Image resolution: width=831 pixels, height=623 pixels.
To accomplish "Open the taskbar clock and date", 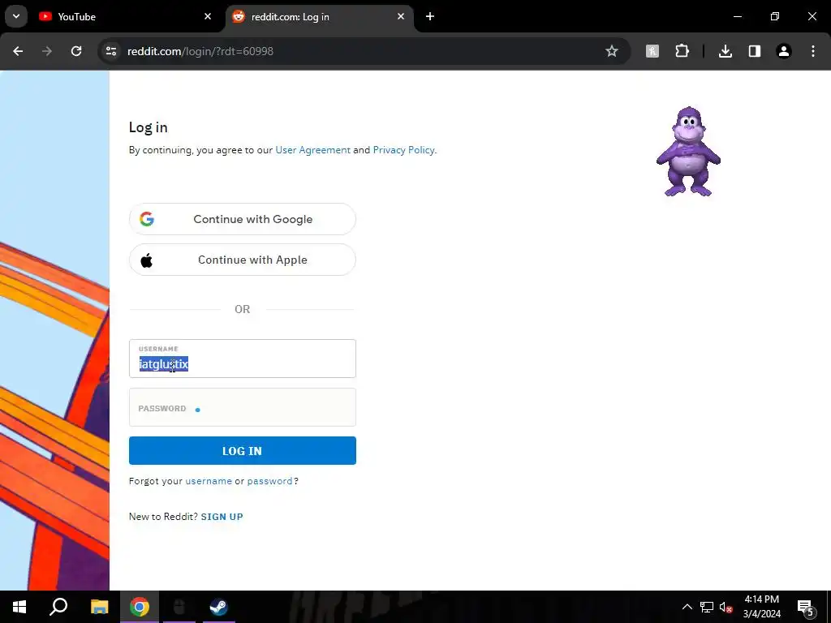I will point(761,607).
